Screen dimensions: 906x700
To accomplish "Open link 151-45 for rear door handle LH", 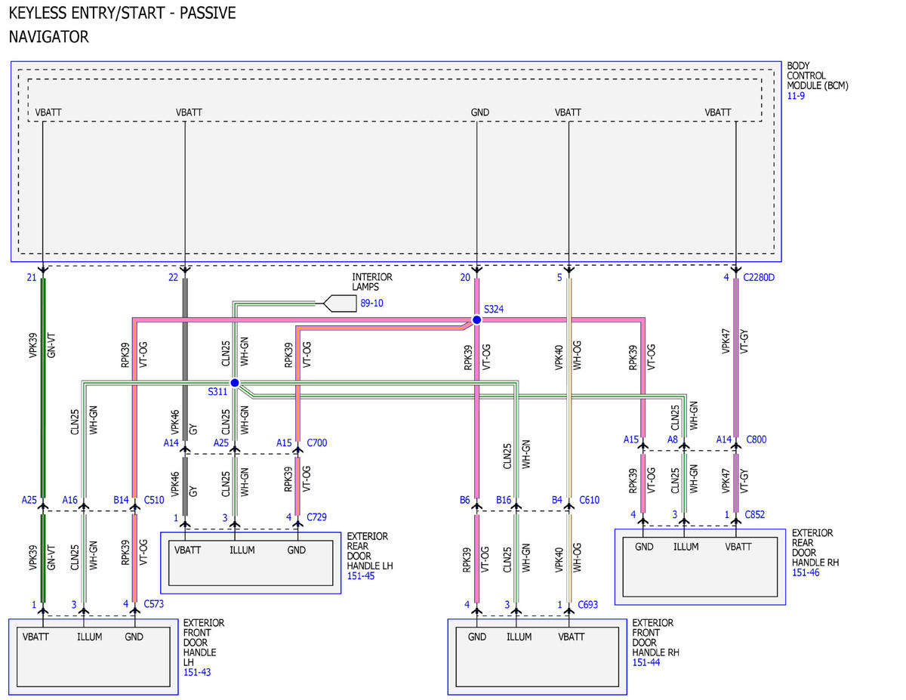I will pyautogui.click(x=359, y=576).
